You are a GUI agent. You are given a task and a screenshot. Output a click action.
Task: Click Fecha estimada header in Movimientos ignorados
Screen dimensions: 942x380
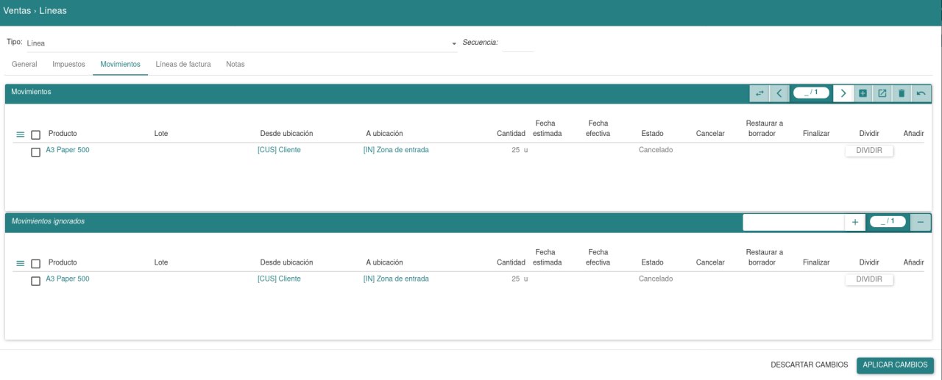pyautogui.click(x=547, y=257)
